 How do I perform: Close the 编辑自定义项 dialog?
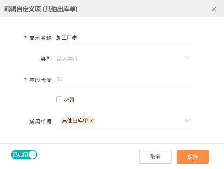click(x=214, y=9)
